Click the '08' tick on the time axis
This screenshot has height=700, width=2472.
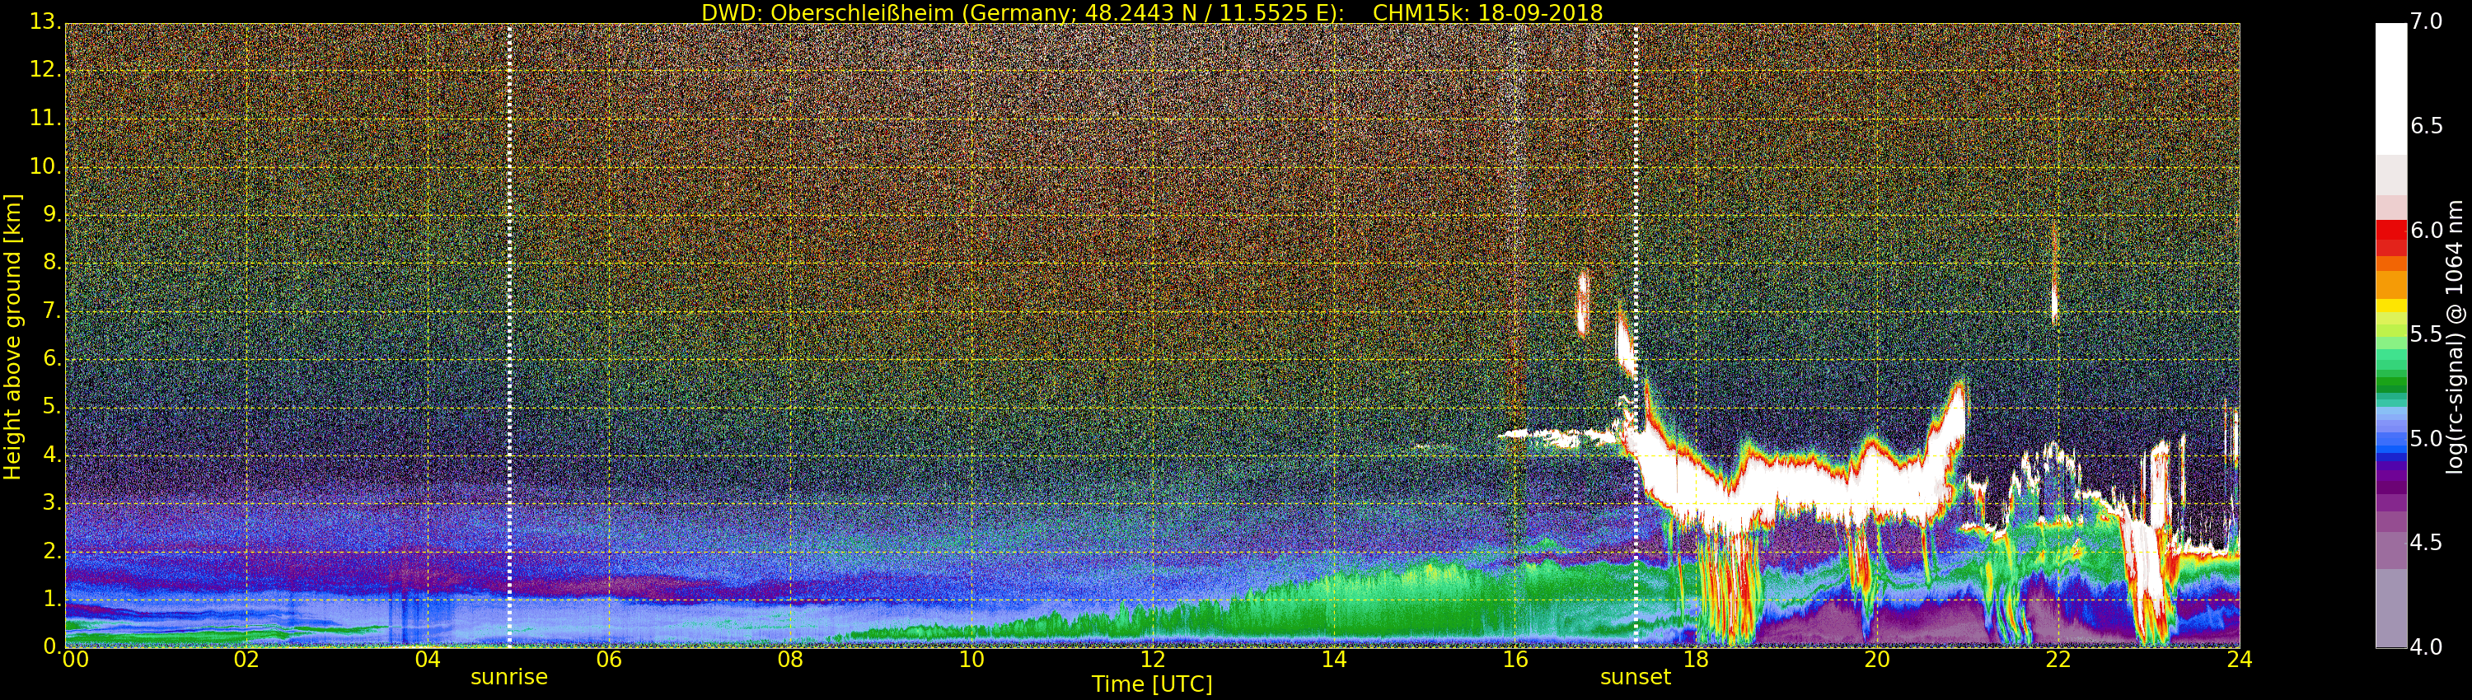click(x=791, y=660)
